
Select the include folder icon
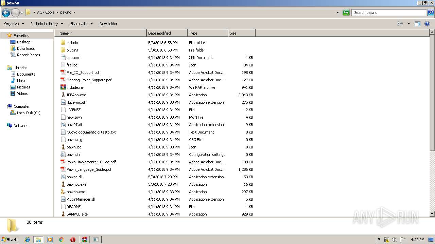pos(63,43)
